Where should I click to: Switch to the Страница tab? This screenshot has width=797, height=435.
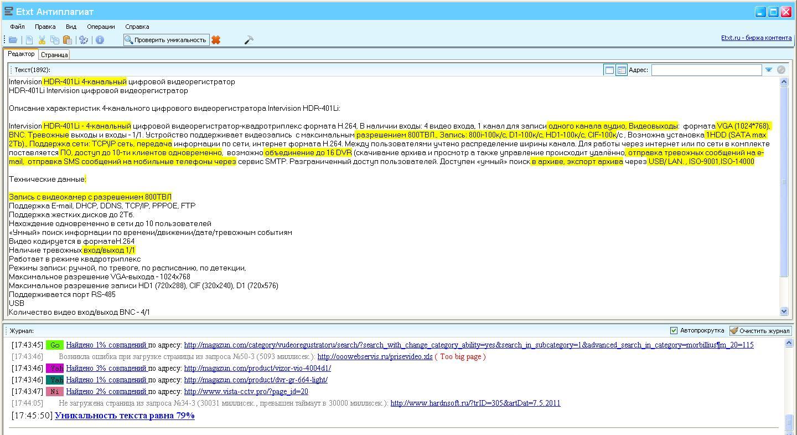54,55
